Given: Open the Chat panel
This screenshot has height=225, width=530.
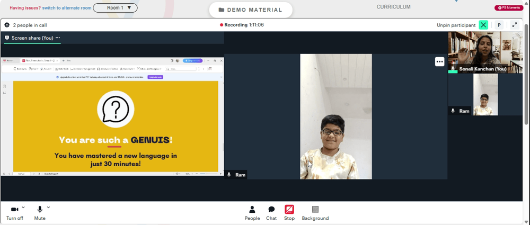Looking at the screenshot, I should 271,213.
